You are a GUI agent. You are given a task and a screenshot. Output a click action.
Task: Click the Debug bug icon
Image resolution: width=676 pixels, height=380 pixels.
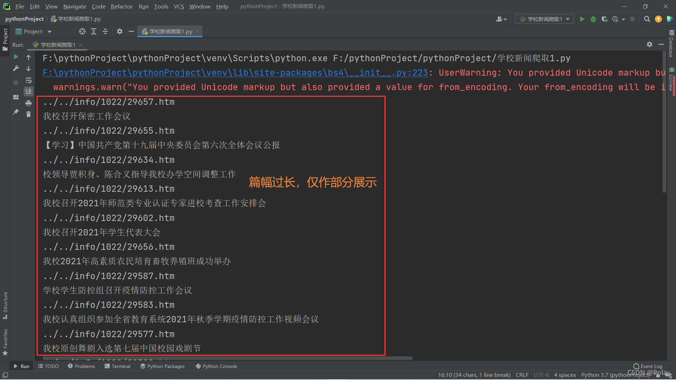[x=593, y=19]
